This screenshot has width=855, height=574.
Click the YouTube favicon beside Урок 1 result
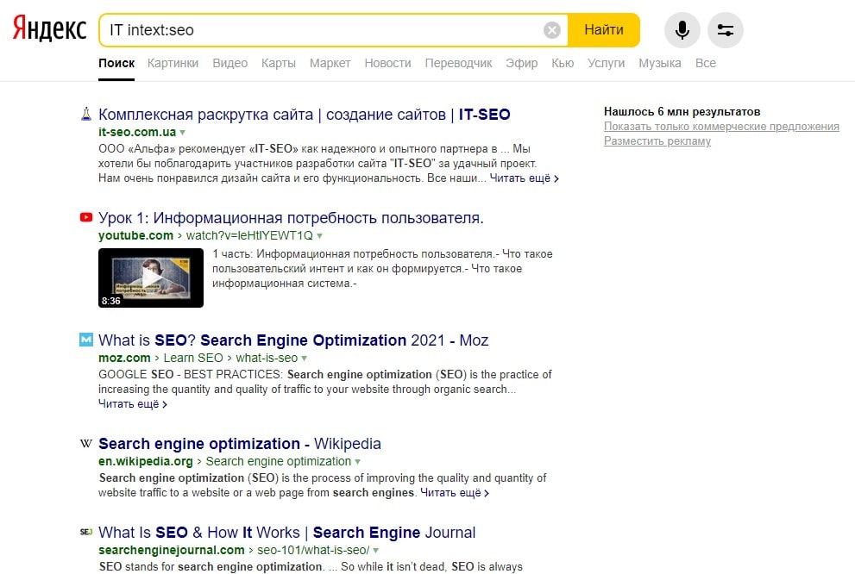pos(86,218)
